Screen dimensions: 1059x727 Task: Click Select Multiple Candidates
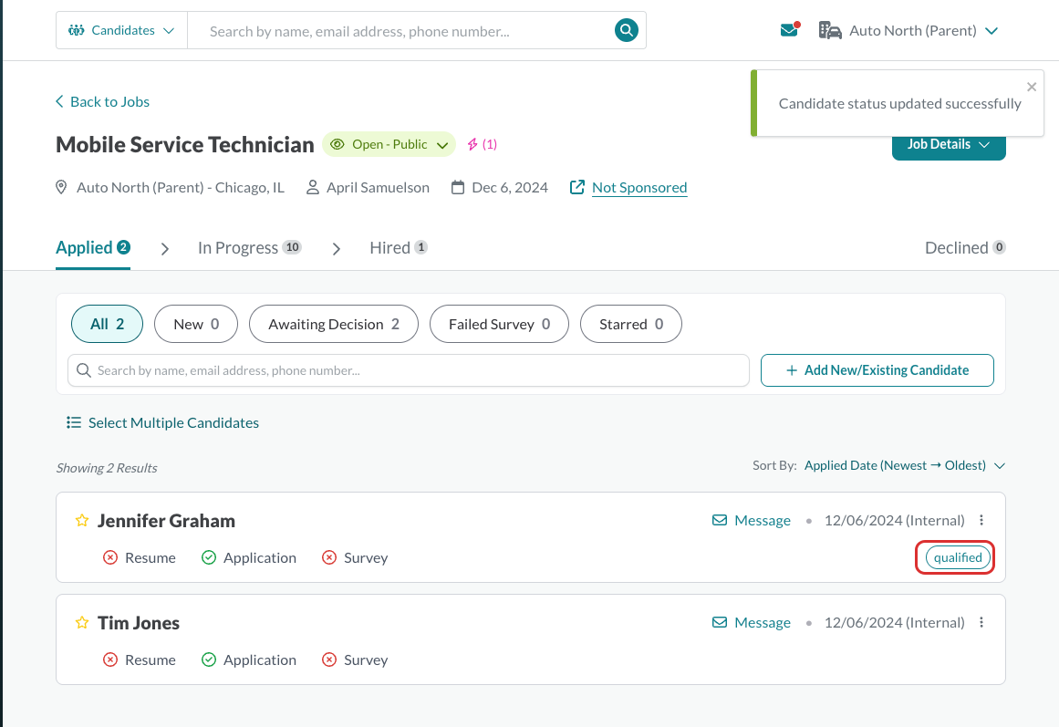[x=162, y=422]
